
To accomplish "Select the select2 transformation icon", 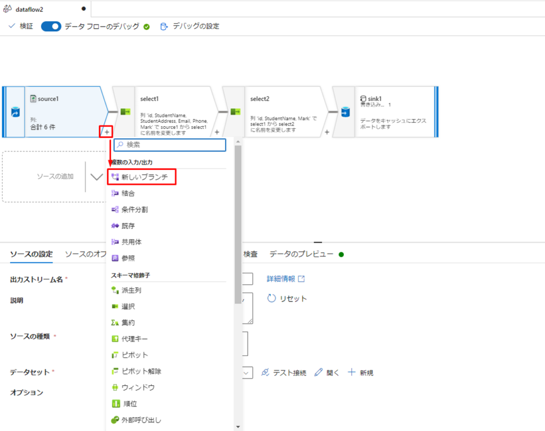I will point(235,112).
